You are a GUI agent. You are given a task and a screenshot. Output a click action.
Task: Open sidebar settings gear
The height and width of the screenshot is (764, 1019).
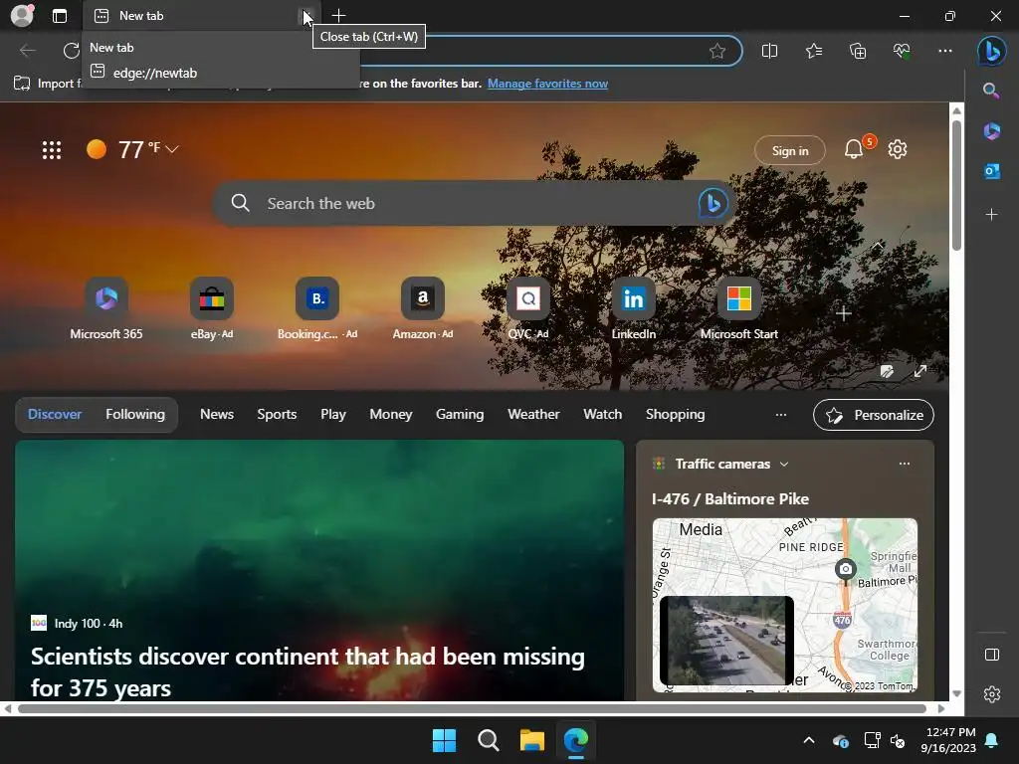(x=992, y=694)
